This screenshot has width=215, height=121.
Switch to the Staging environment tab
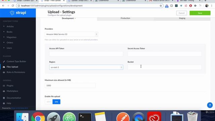[182, 18]
